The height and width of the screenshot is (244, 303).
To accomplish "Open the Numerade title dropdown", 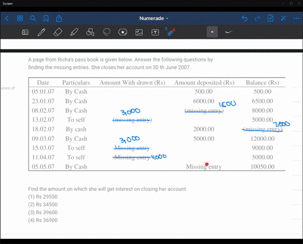I will [154, 18].
